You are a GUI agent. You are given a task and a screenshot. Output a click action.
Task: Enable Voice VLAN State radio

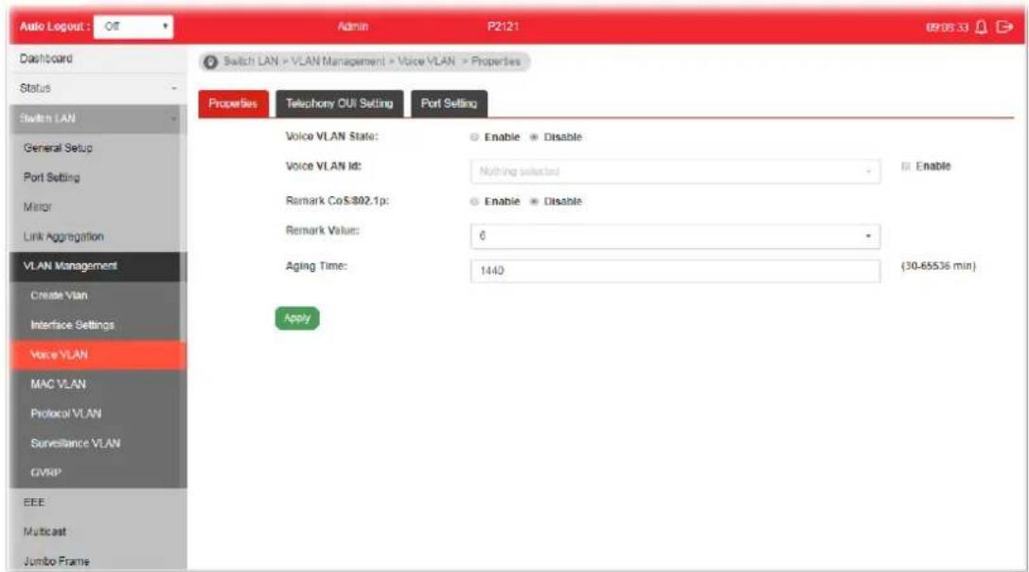(474, 137)
